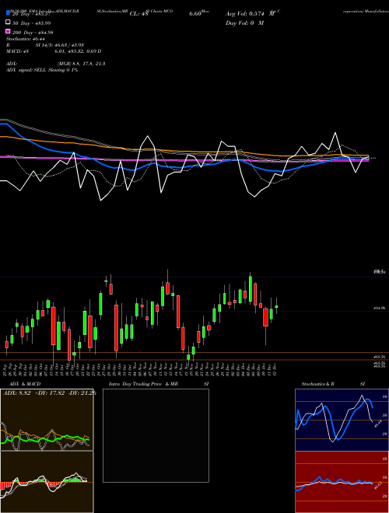The image size is (389, 513).
Task: Open the blue Stochastics chart panel
Action: (x=342, y=420)
